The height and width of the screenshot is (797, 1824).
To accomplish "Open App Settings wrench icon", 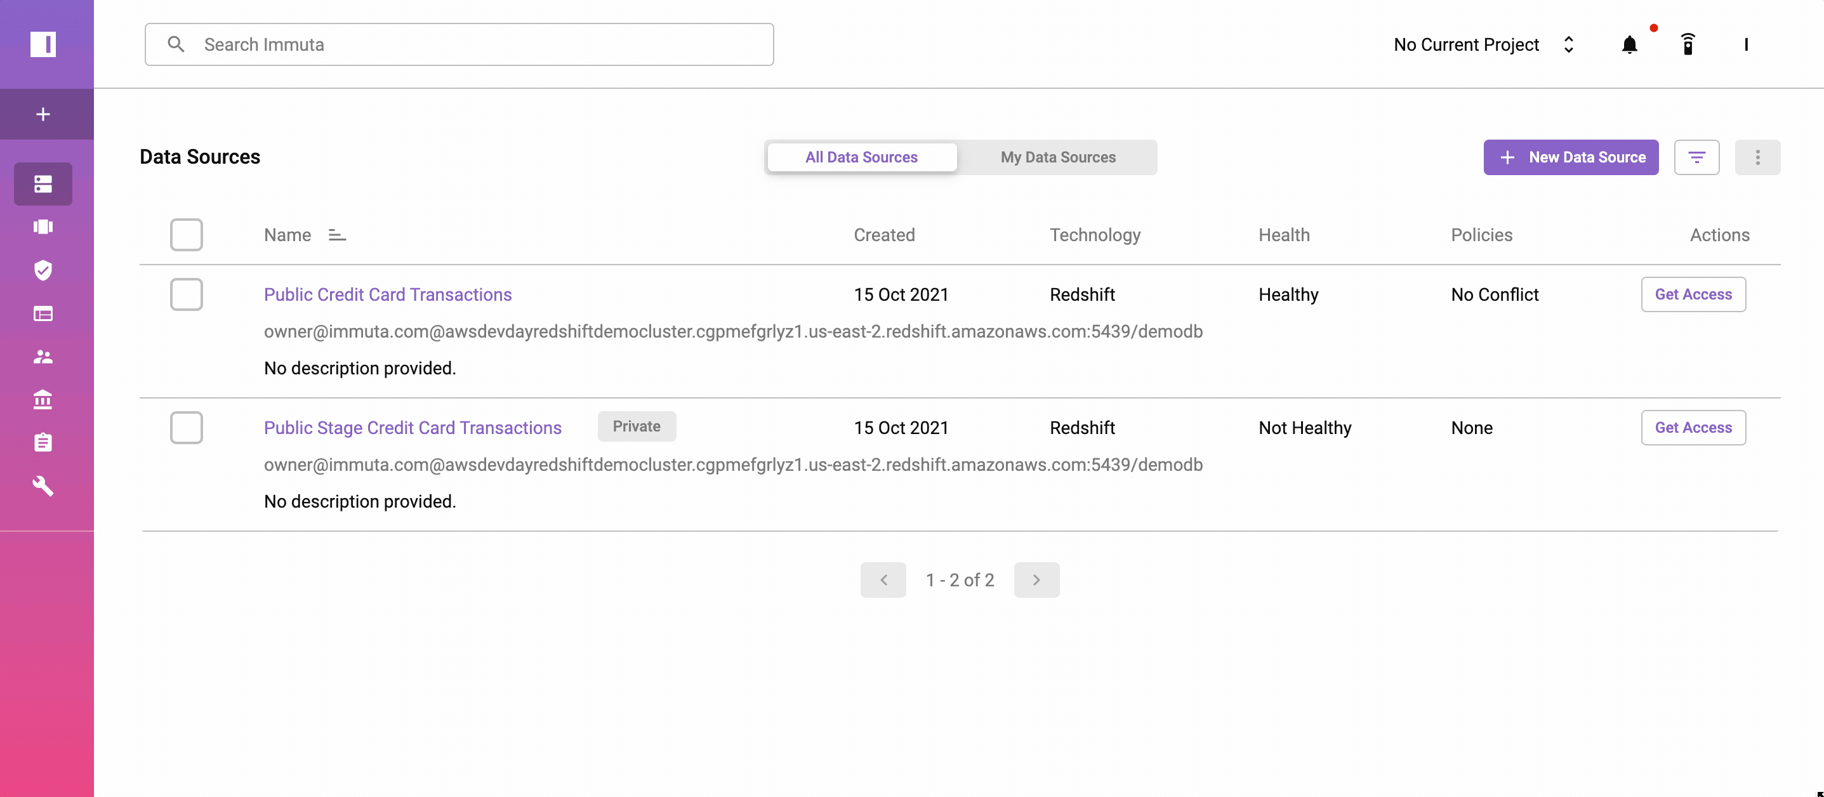I will tap(43, 486).
